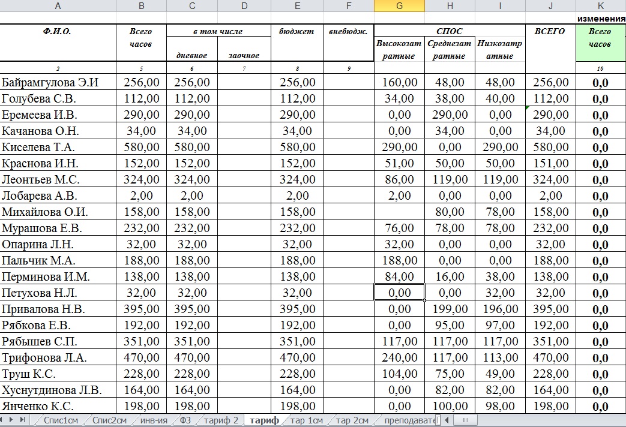Viewport: 626px width, 427px height.
Task: Select the cell Мурашова Е.В.
Action: click(x=58, y=228)
